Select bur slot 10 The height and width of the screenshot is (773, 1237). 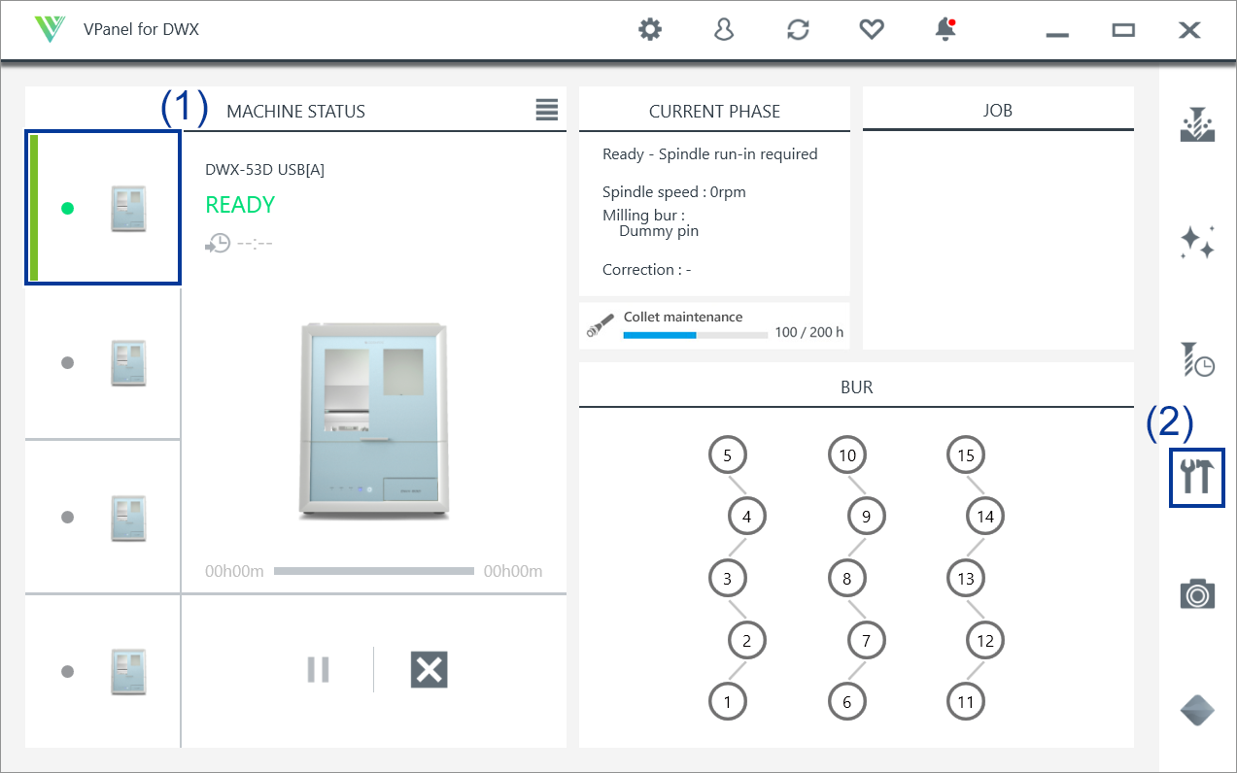[847, 454]
